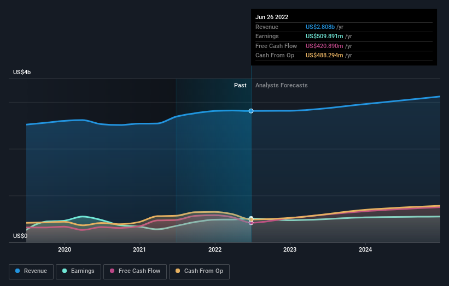Click the 2022 x-axis label
The height and width of the screenshot is (286, 449).
coord(215,249)
